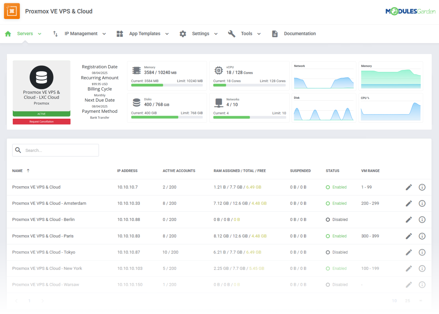
Task: Show info for Tokyo server
Action: click(422, 252)
